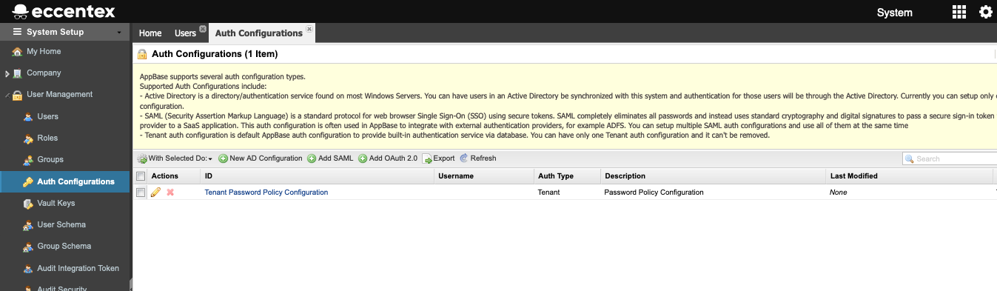
Task: Switch to the Home tab
Action: pyautogui.click(x=150, y=33)
